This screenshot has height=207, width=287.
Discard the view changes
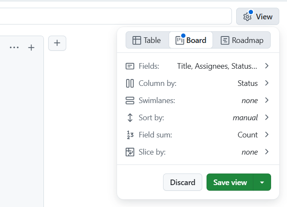click(x=182, y=182)
